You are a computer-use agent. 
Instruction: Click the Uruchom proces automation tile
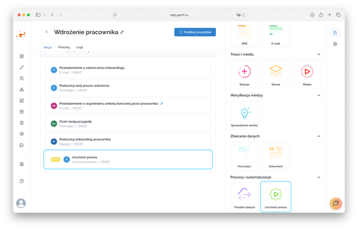tap(276, 196)
